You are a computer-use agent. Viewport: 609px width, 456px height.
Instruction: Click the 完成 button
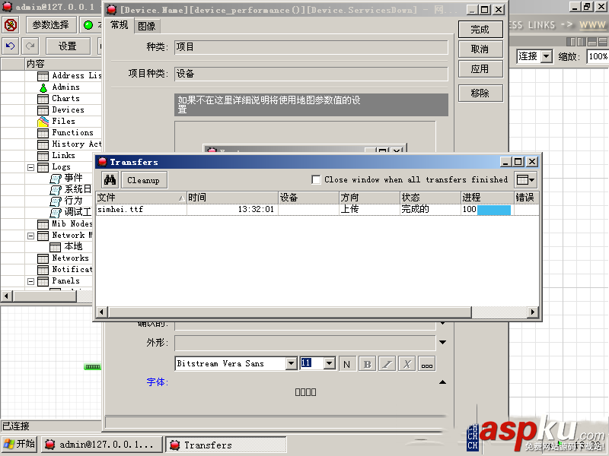(x=480, y=30)
